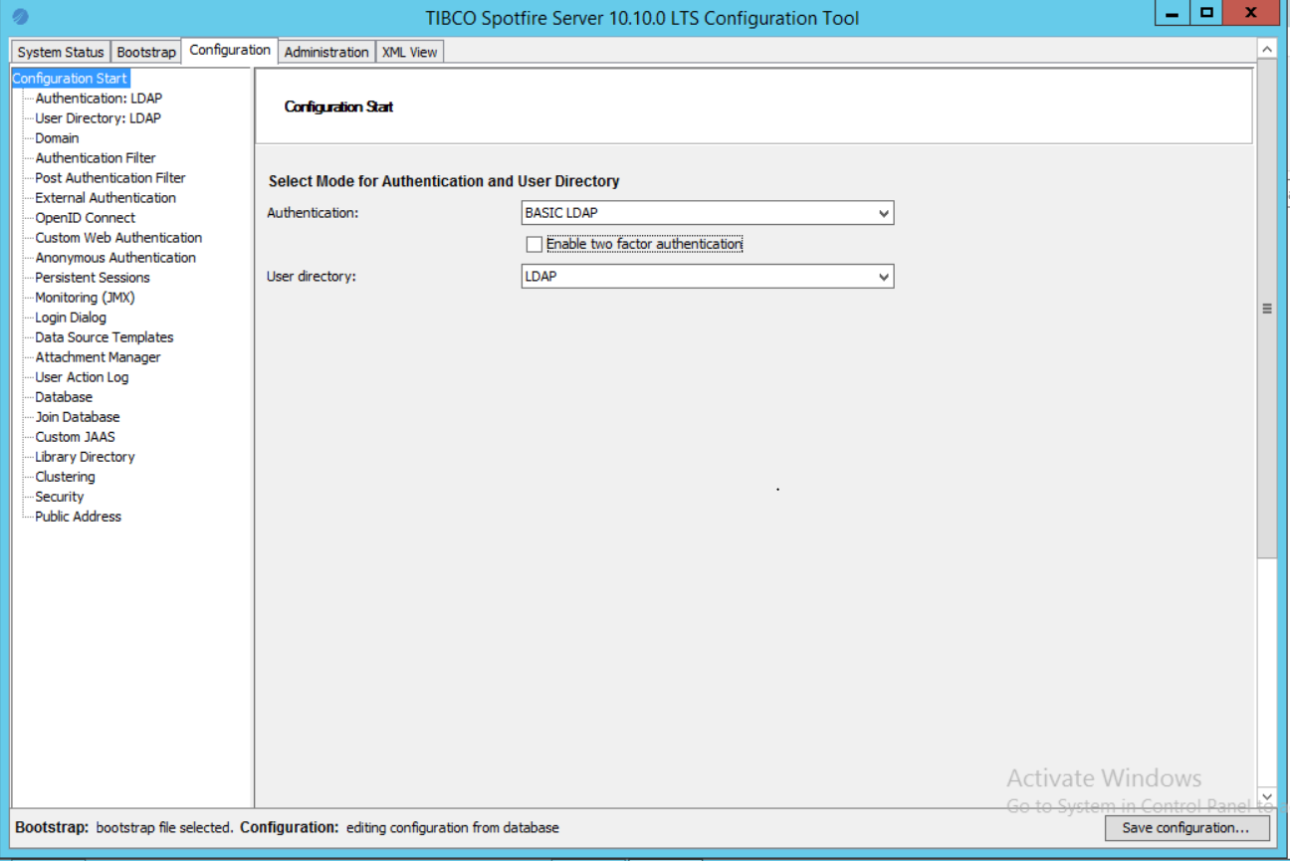1290x861 pixels.
Task: Open Data Source Templates tree item
Action: tap(105, 337)
